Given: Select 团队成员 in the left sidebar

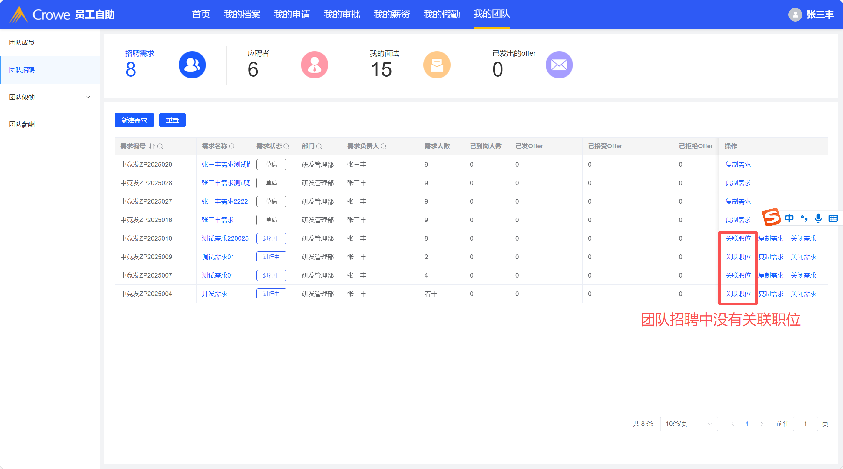Looking at the screenshot, I should pyautogui.click(x=21, y=43).
